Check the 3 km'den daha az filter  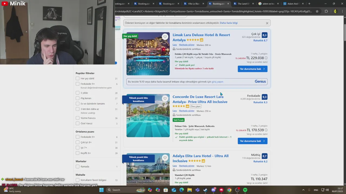(78, 109)
